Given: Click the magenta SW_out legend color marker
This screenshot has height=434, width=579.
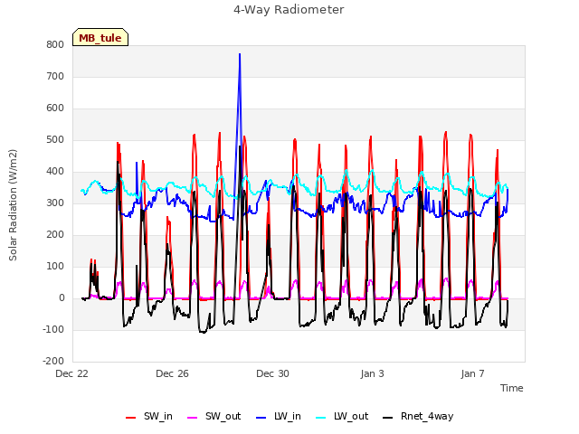Looking at the screenshot, I should coord(193,418).
